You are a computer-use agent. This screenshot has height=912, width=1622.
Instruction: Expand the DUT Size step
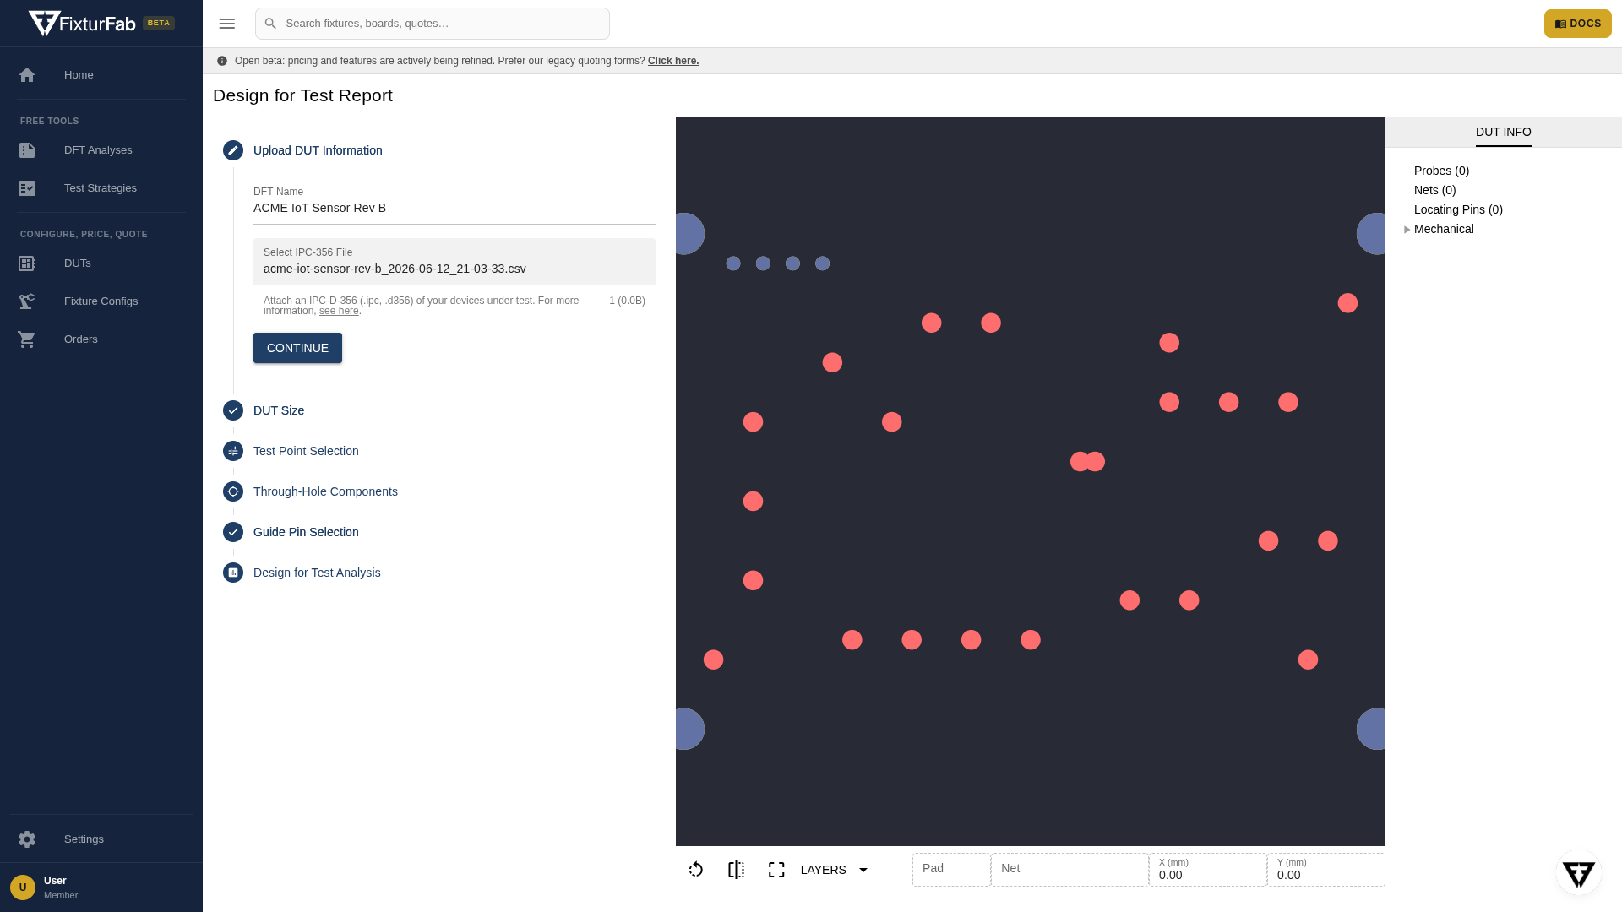click(x=279, y=410)
